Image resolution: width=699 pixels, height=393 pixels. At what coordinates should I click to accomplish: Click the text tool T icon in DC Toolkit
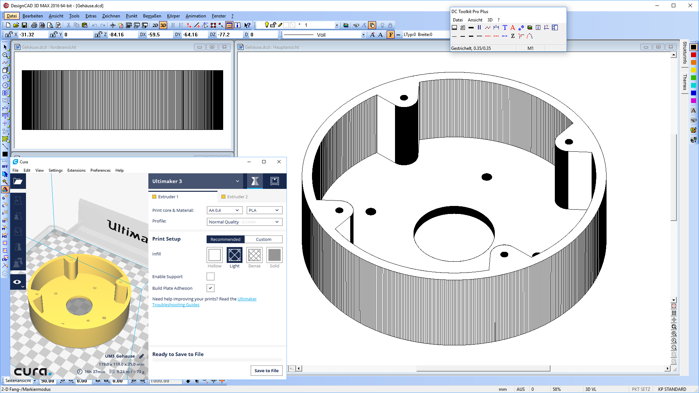coord(505,28)
